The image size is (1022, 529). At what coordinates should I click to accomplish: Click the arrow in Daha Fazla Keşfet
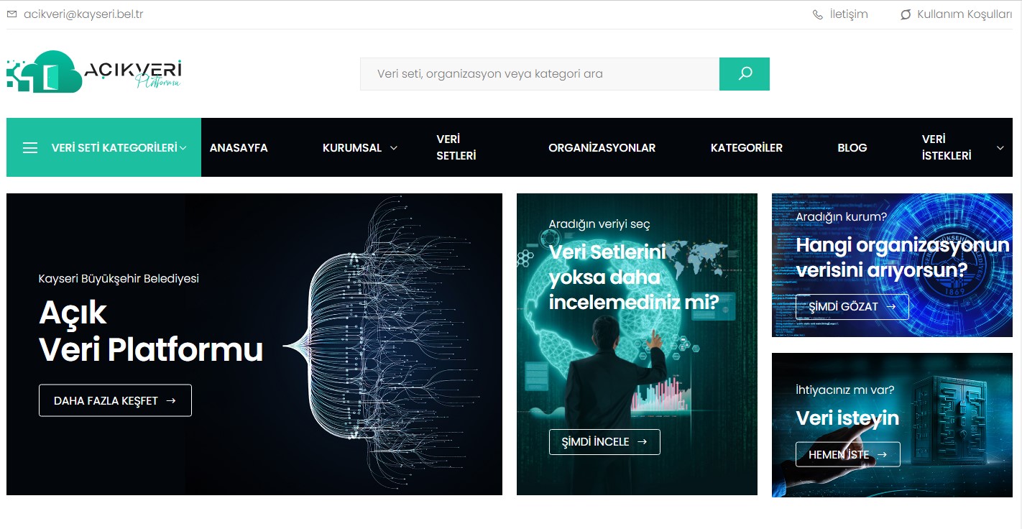point(171,400)
